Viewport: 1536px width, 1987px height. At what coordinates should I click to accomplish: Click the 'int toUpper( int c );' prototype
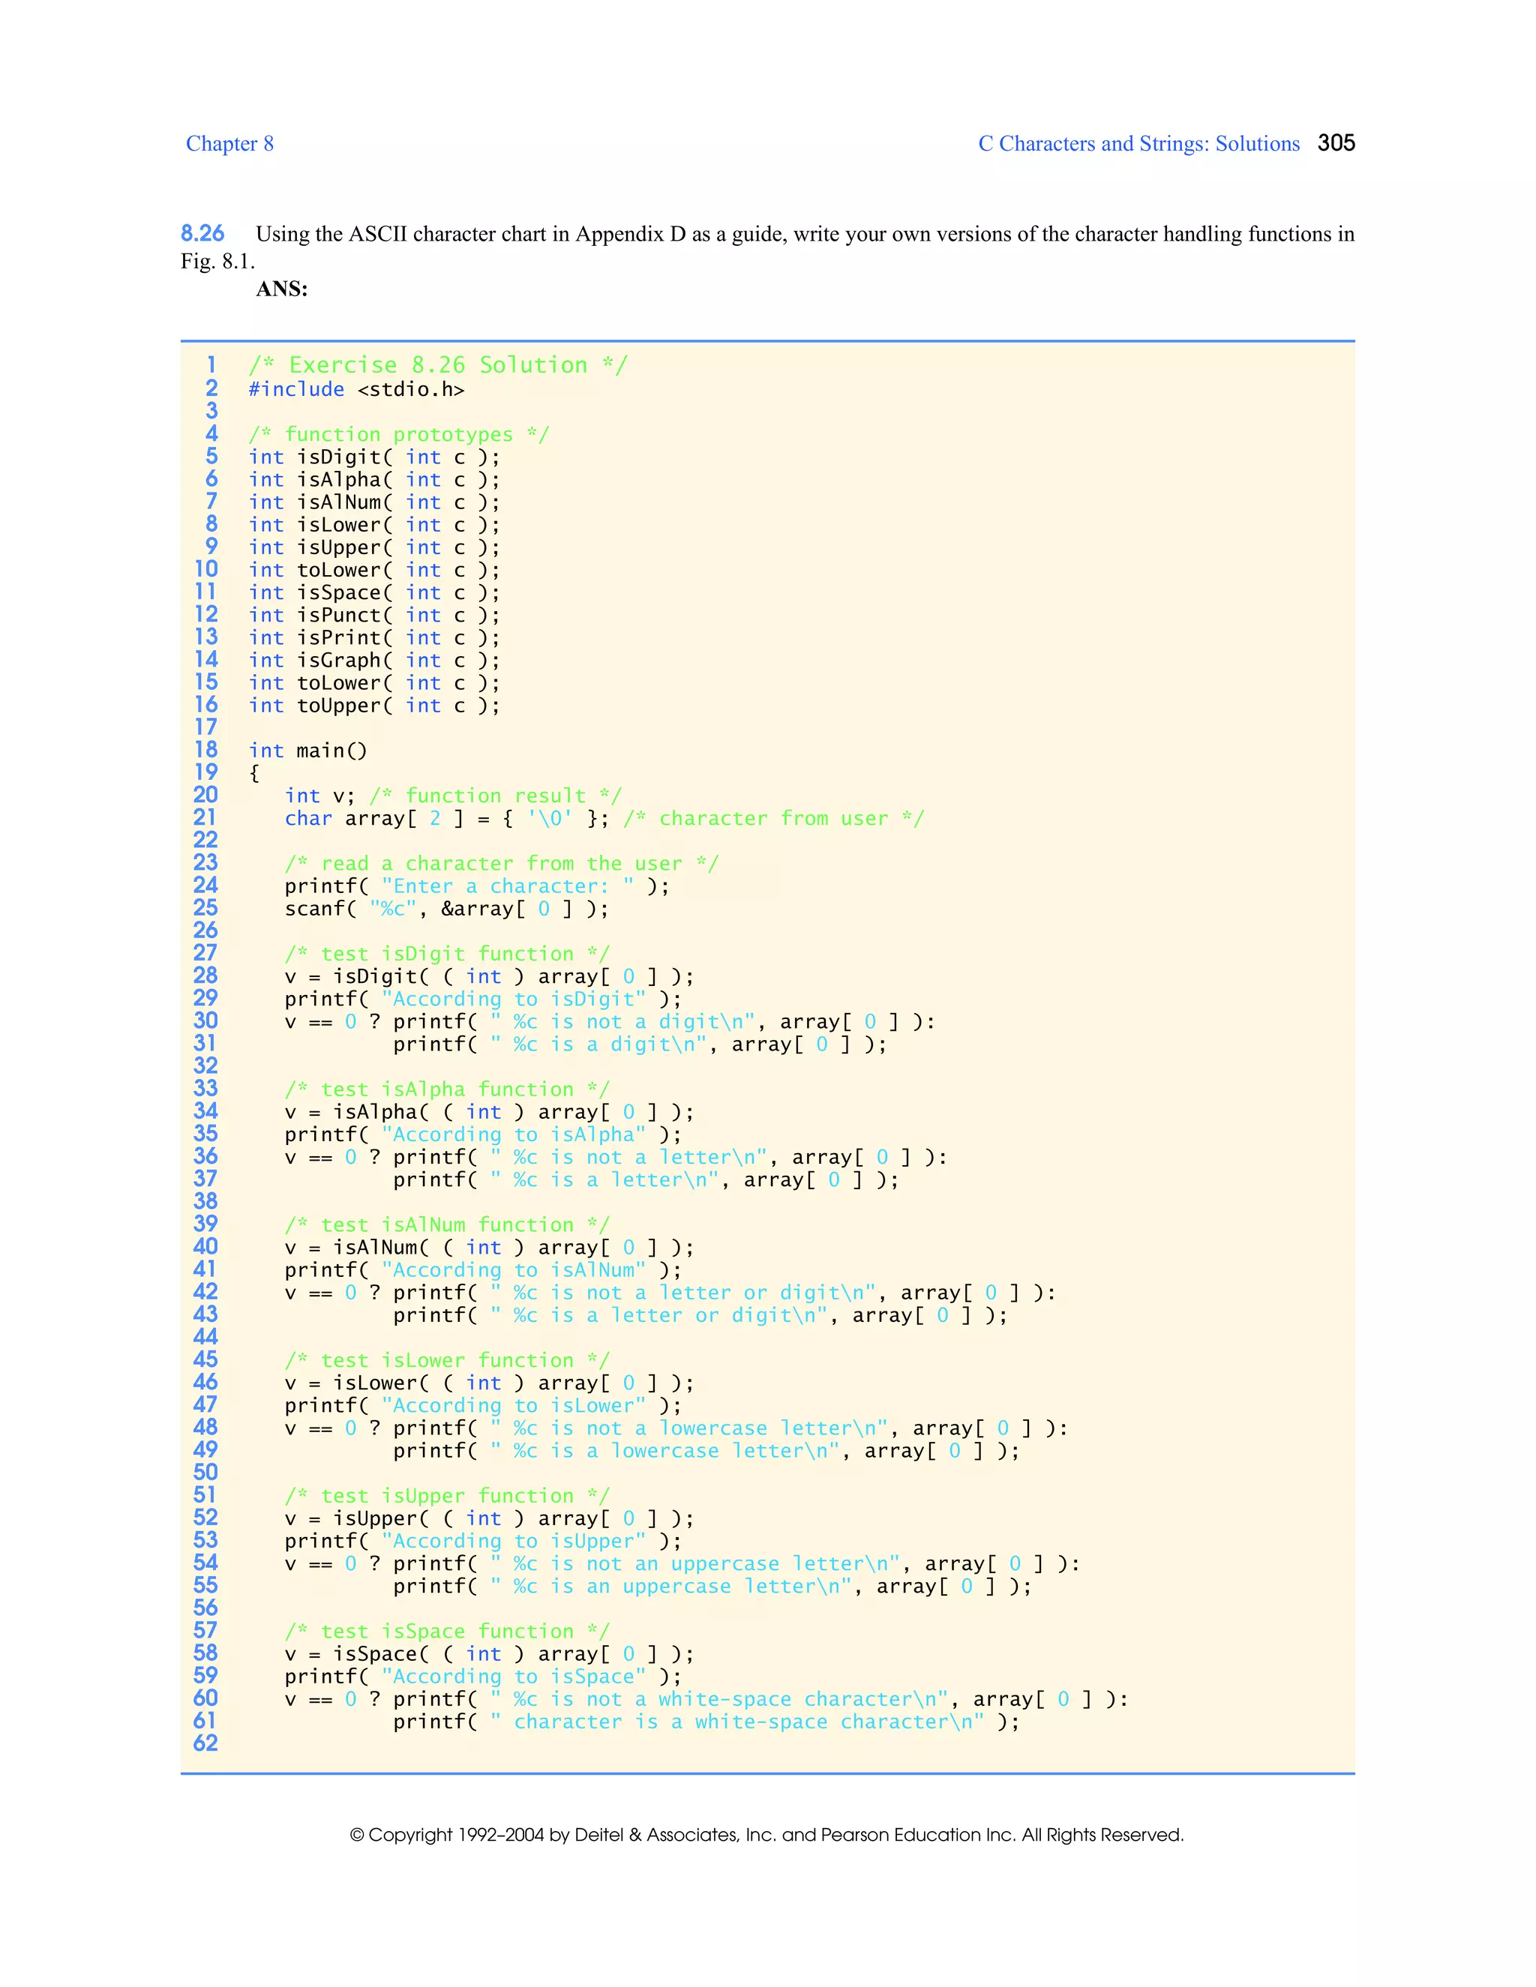coord(374,706)
